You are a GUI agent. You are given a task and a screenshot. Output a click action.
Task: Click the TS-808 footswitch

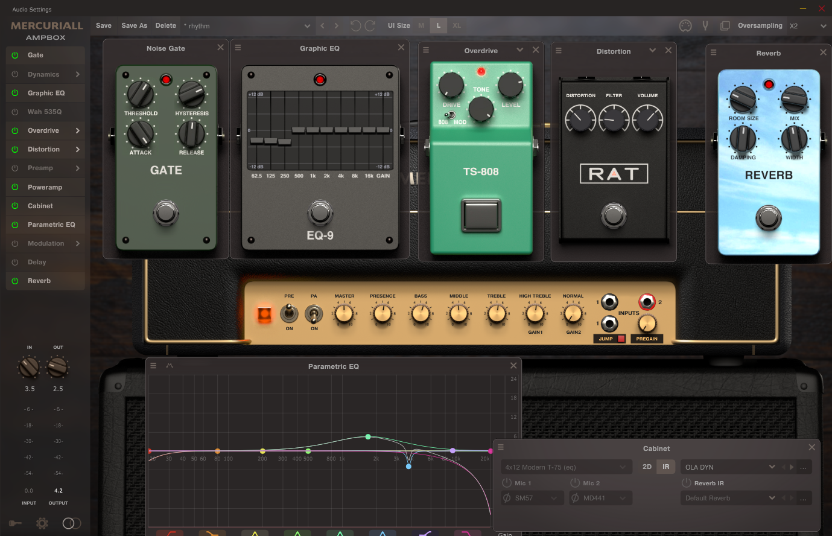click(481, 215)
